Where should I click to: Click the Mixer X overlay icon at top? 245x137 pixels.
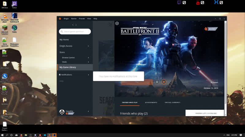pos(216,2)
